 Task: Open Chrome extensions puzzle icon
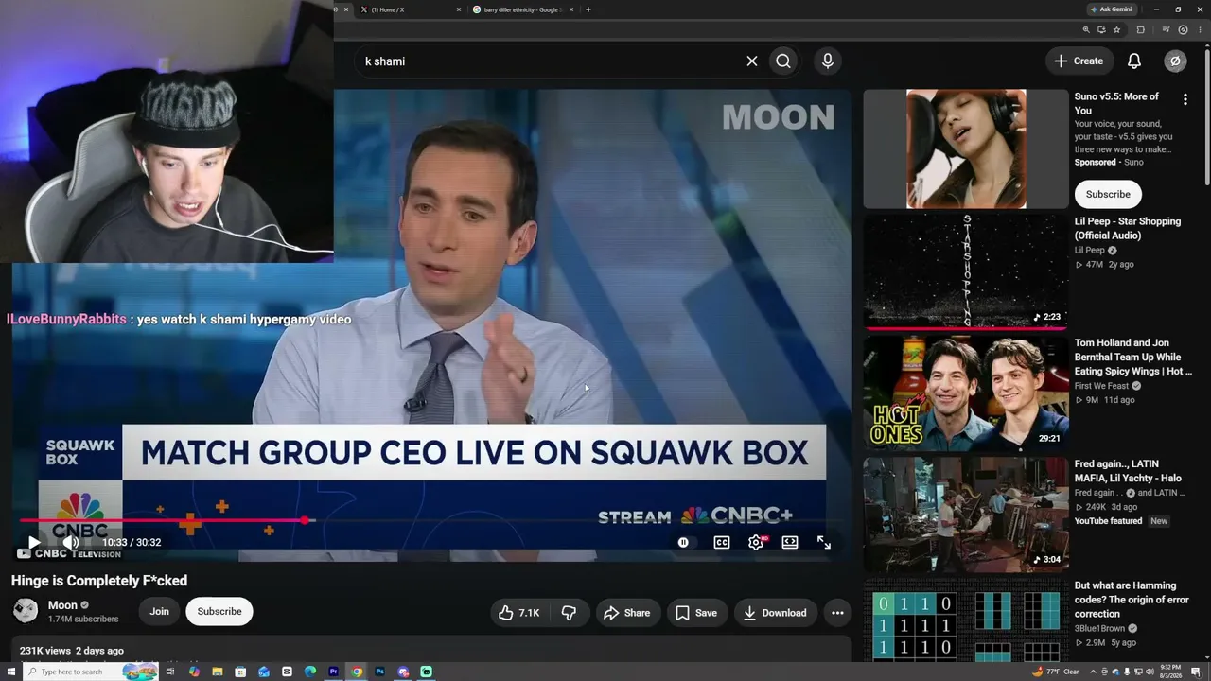1140,30
